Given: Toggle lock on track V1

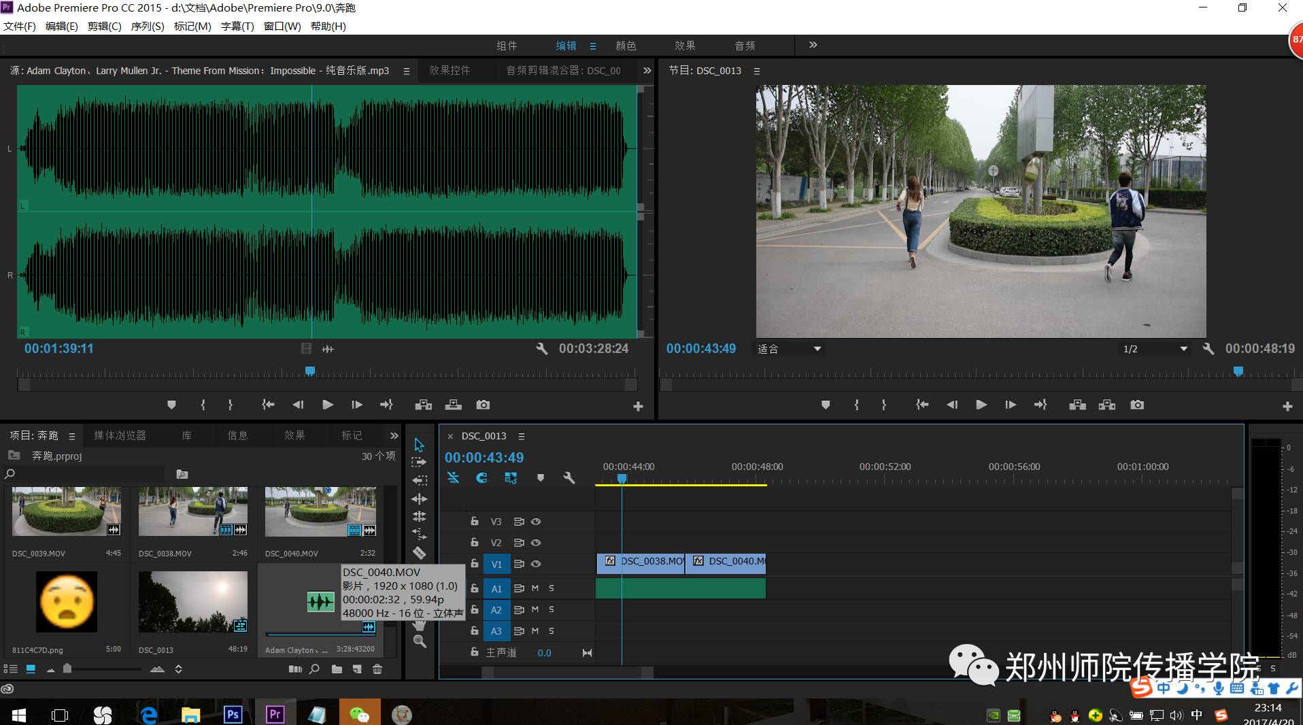Looking at the screenshot, I should [x=475, y=563].
